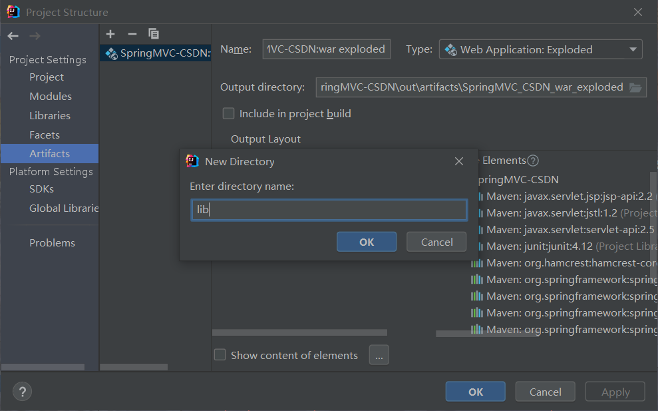Click the org.hamcrest library bar icon

(477, 263)
